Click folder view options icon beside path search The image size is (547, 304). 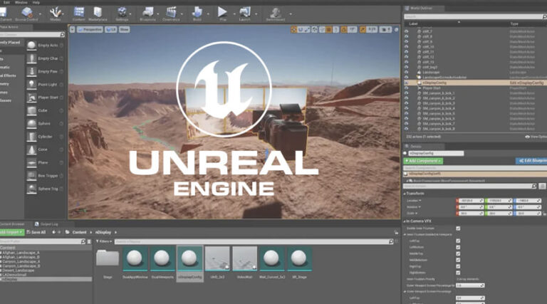tap(89, 241)
